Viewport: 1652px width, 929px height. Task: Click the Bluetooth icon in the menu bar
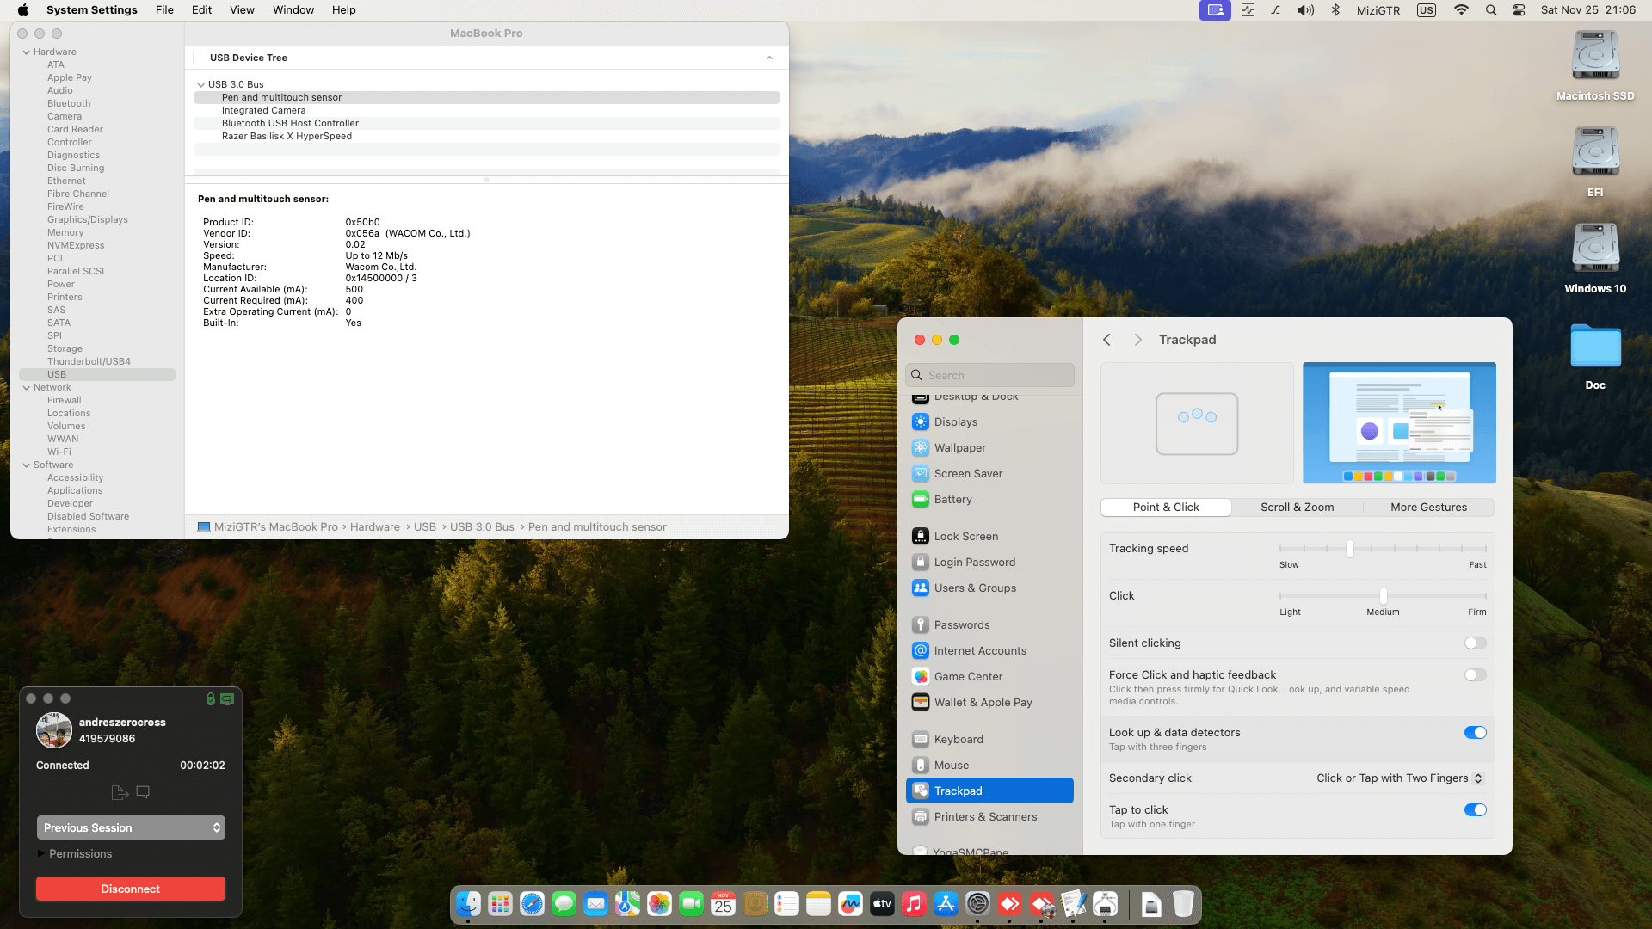[1335, 10]
